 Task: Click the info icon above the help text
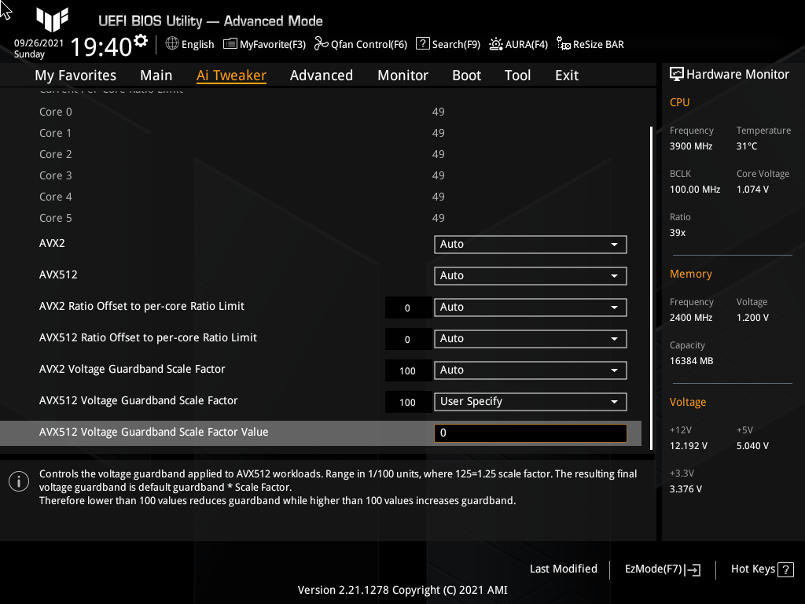[18, 481]
